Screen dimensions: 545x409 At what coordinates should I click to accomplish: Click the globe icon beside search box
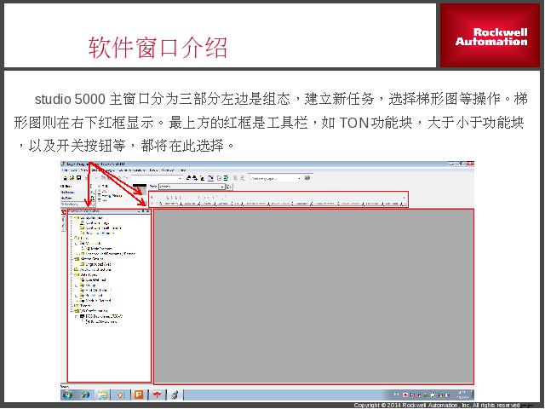pyautogui.click(x=307, y=178)
